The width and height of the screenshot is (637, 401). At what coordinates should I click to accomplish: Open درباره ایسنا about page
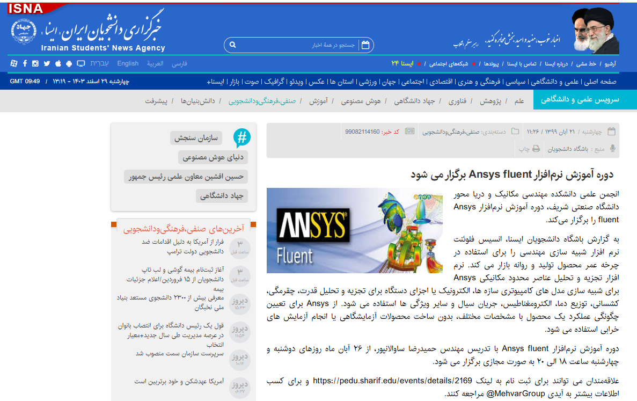(556, 64)
